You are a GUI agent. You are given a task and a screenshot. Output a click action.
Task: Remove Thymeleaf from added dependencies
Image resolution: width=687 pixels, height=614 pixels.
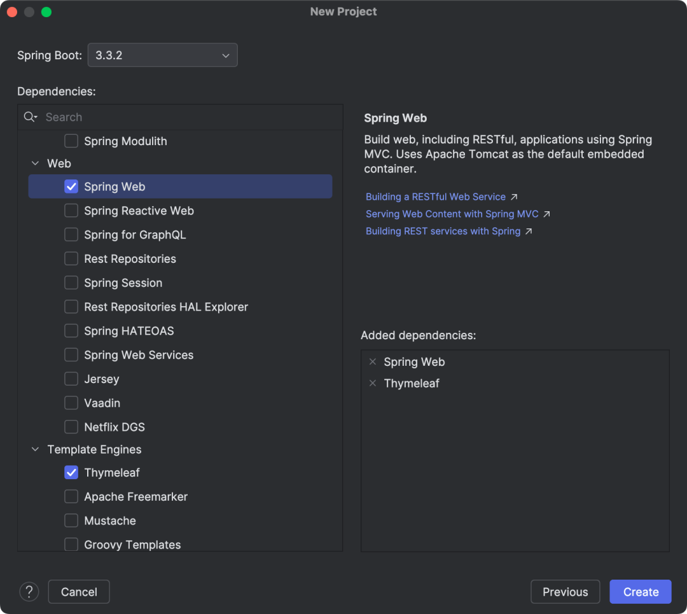[373, 383]
